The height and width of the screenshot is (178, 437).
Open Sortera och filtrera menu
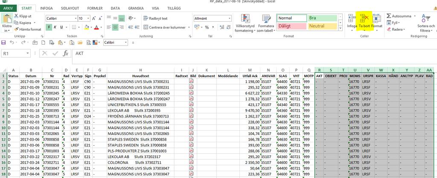pyautogui.click(x=425, y=23)
